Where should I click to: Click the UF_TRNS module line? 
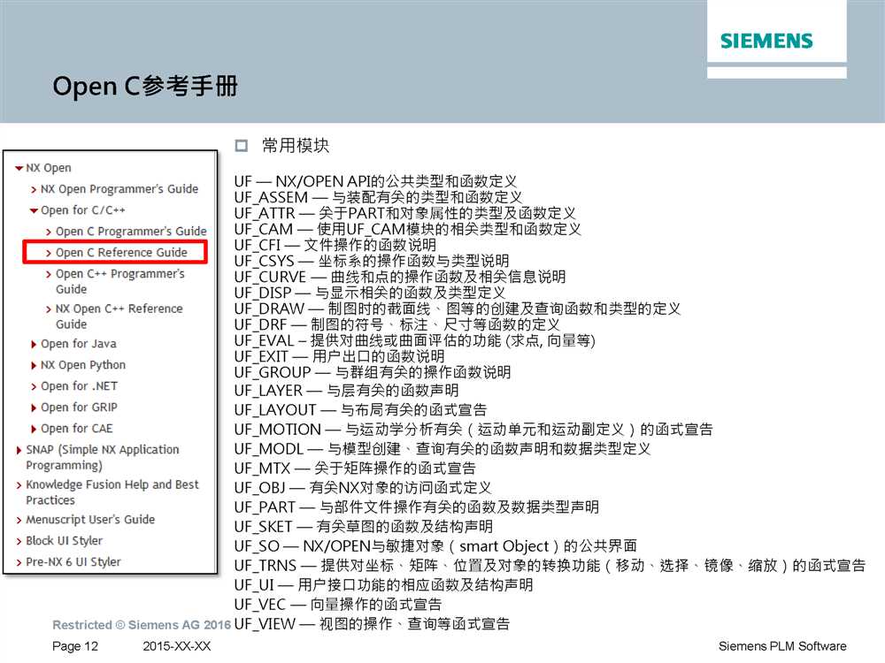point(550,566)
